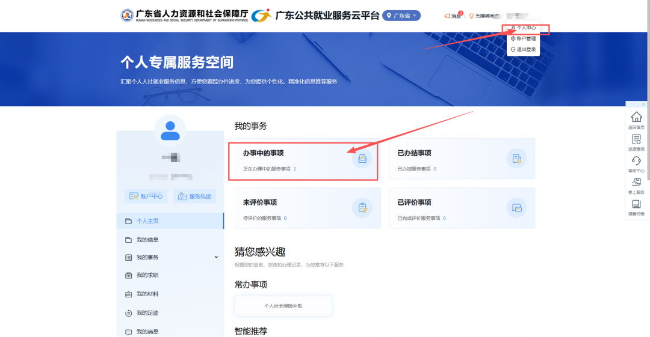Select 个人主页 in the left sidebar
The width and height of the screenshot is (650, 337).
[x=170, y=220]
